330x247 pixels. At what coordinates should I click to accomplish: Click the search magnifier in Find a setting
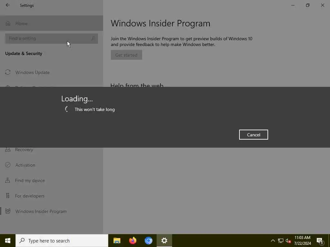click(93, 39)
